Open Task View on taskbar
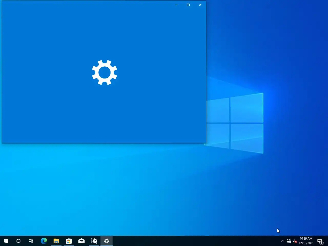The image size is (328, 246). [x=31, y=241]
